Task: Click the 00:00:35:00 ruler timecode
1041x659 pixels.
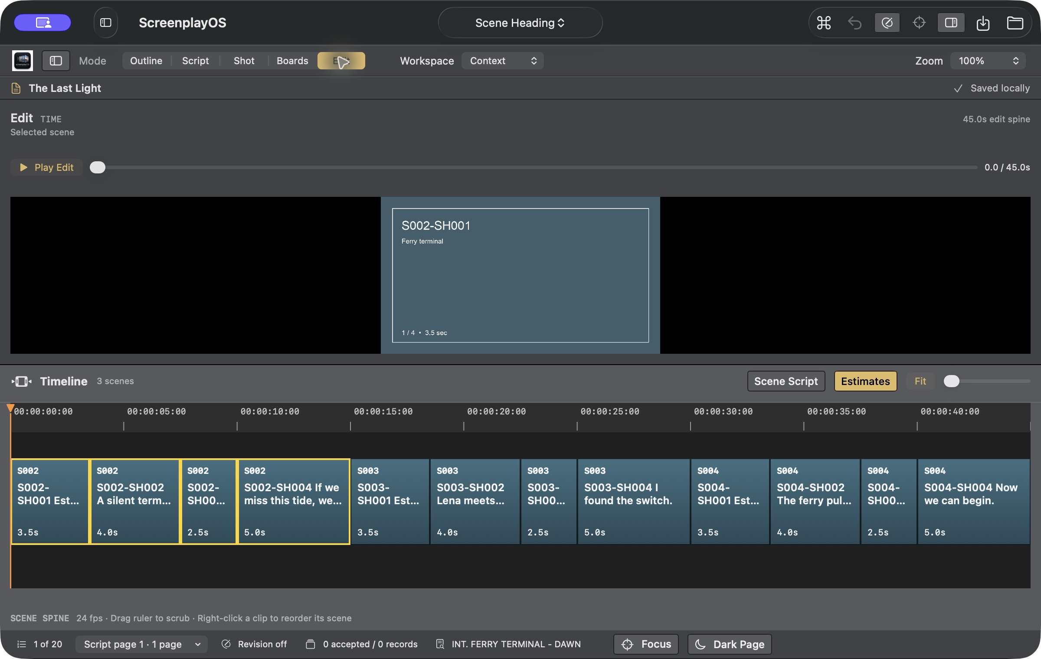Action: [x=836, y=411]
